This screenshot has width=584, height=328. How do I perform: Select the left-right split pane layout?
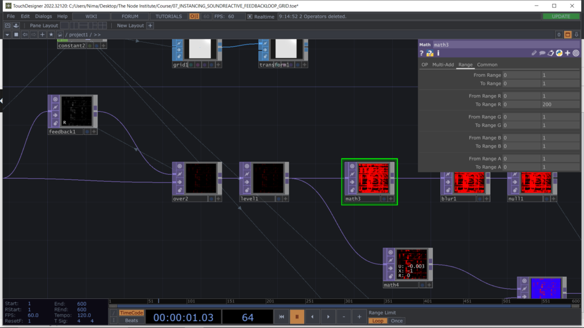pyautogui.click(x=74, y=25)
